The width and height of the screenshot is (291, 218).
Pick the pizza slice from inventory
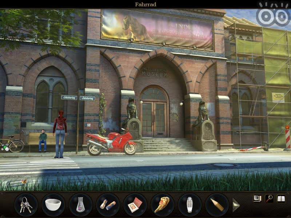[162, 205]
